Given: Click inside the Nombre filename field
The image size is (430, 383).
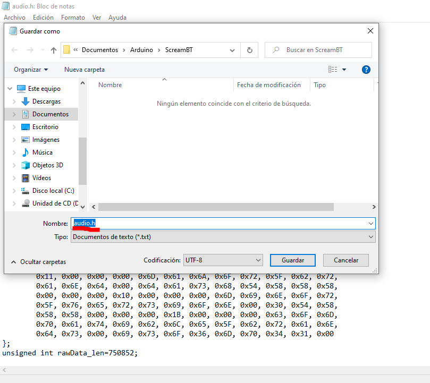Looking at the screenshot, I should click(159, 223).
